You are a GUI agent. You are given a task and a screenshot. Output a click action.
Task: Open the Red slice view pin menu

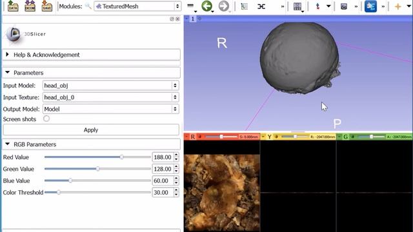tap(186, 137)
